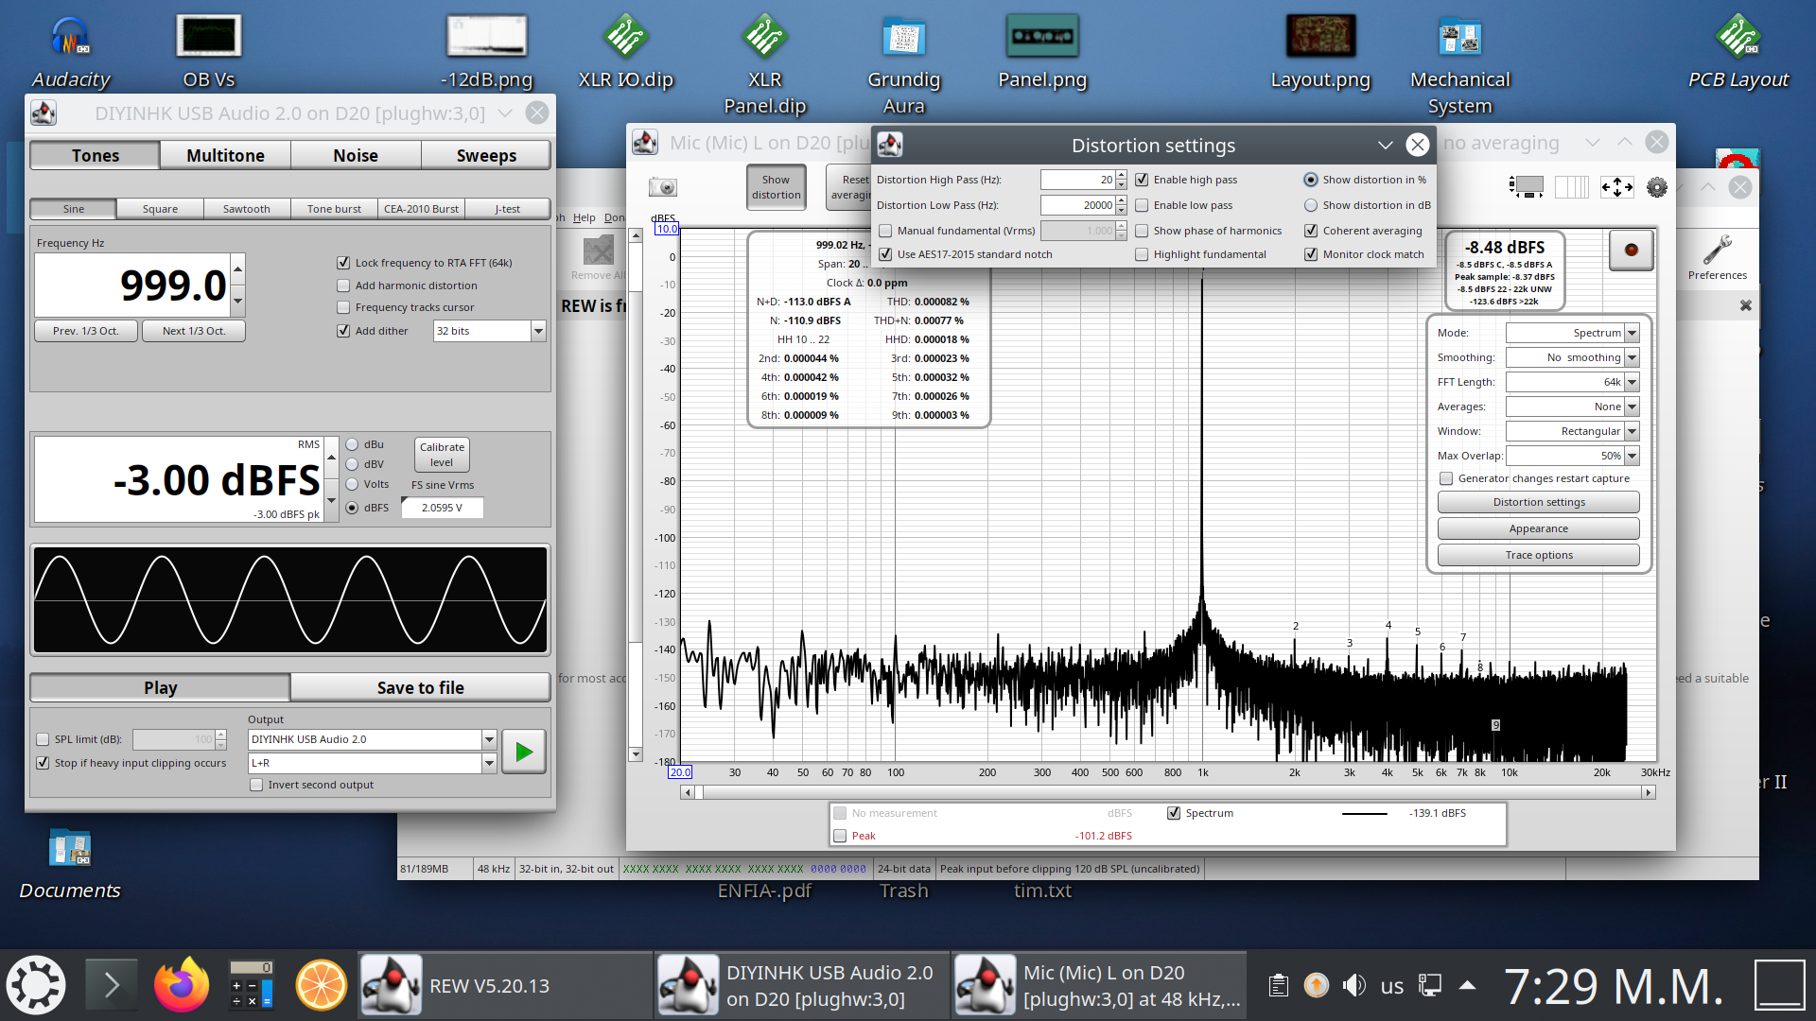Click Appearance button in RTA controls

coord(1539,528)
